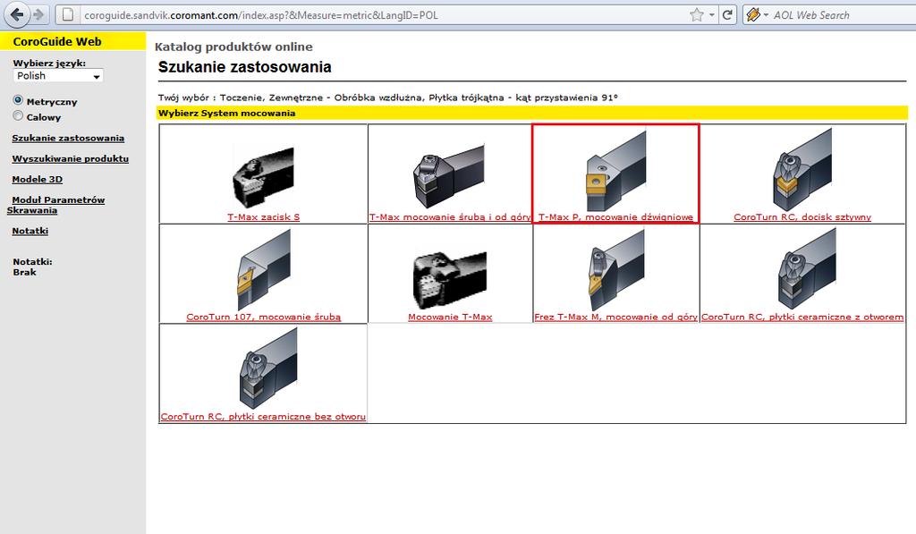Click T-Max P mocowanie dźwigniowe tool image
The width and height of the screenshot is (916, 534).
[615, 171]
